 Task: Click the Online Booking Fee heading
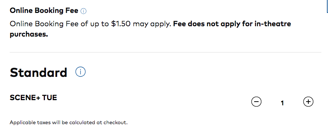(x=44, y=11)
